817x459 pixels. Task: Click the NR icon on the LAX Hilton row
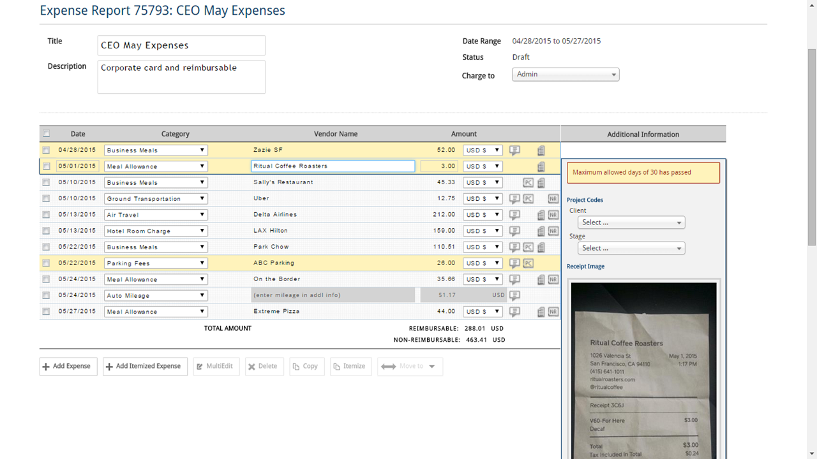553,231
